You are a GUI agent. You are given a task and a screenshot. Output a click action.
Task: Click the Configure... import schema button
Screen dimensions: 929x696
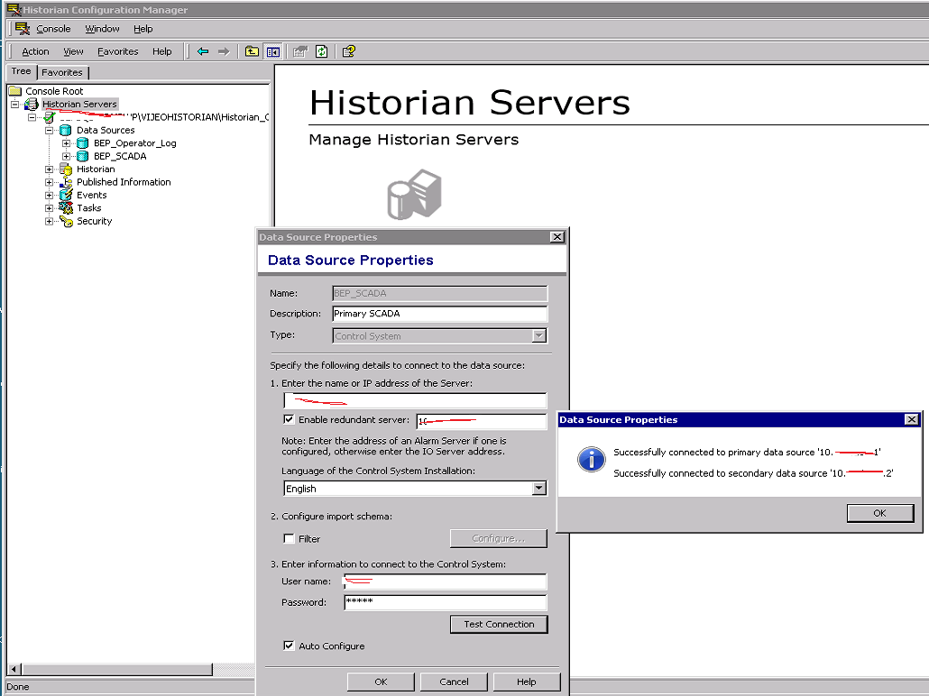click(498, 538)
